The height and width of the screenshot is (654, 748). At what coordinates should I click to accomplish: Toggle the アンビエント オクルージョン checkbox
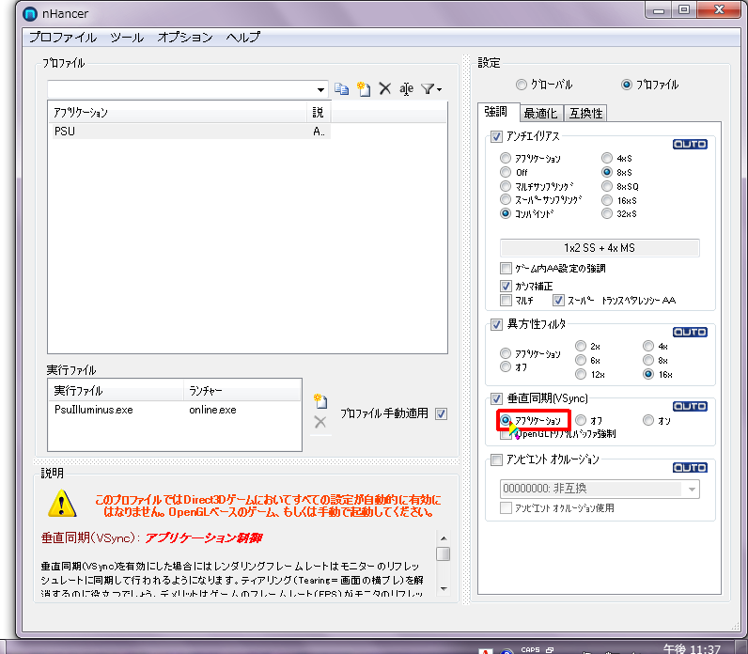point(496,459)
